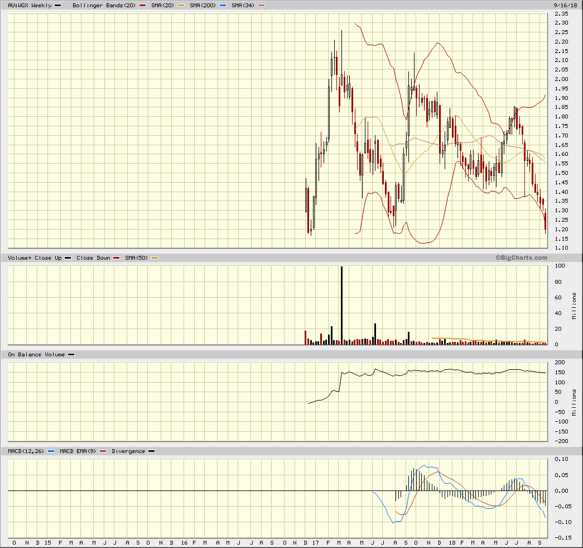583x548 pixels.
Task: Click the red Close Down legend swatch
Action: click(117, 258)
